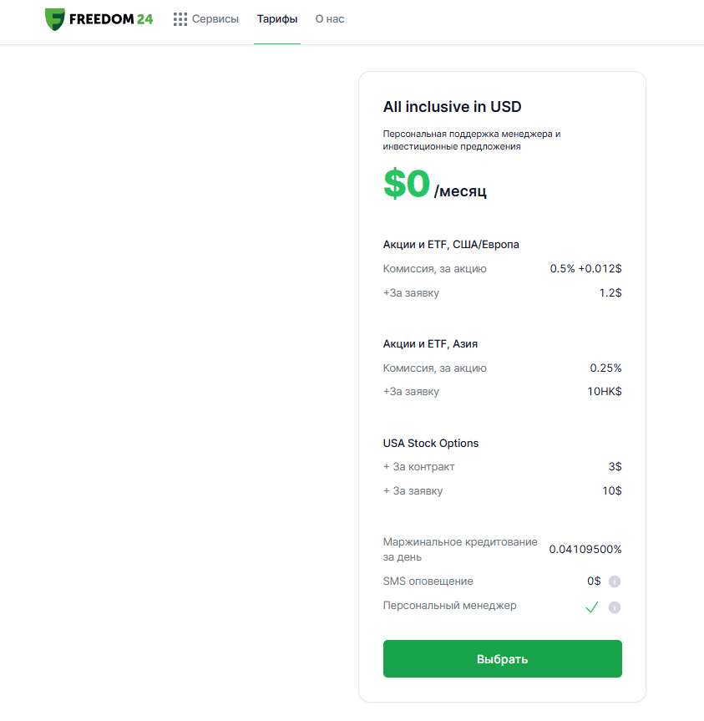Click the FREEDOM 24 wordmark
This screenshot has width=704, height=721.
[x=111, y=19]
